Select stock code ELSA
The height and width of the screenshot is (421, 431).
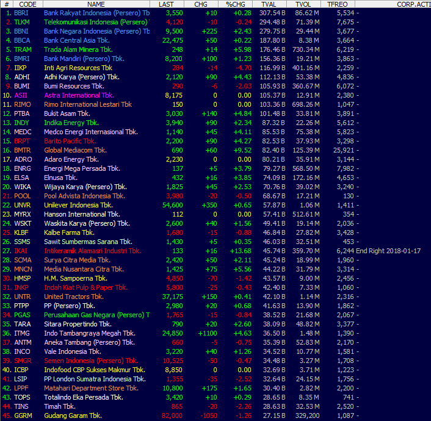21,178
